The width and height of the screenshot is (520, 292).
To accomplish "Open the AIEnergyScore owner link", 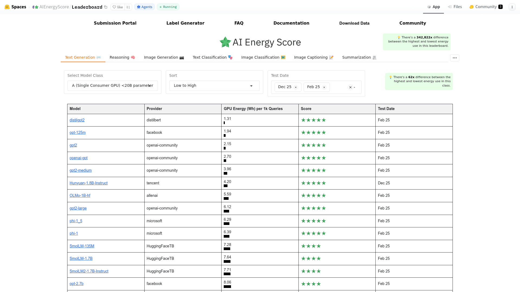I will [x=54, y=7].
